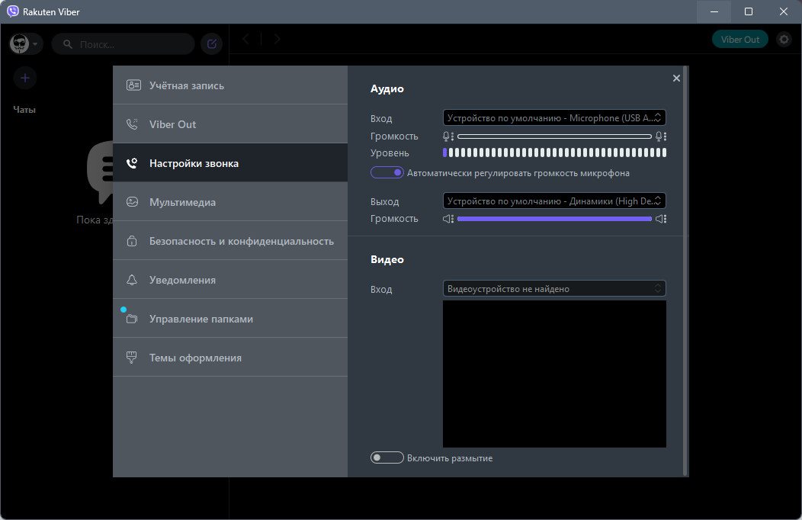Click the low microphone volume icon

448,136
